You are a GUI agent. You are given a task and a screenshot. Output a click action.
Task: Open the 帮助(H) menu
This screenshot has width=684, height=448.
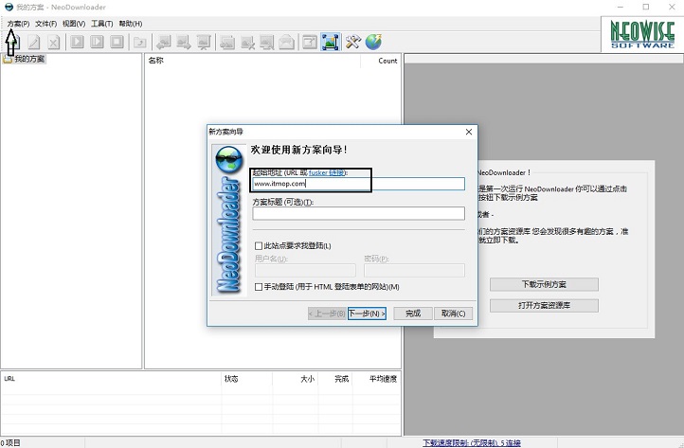click(131, 24)
